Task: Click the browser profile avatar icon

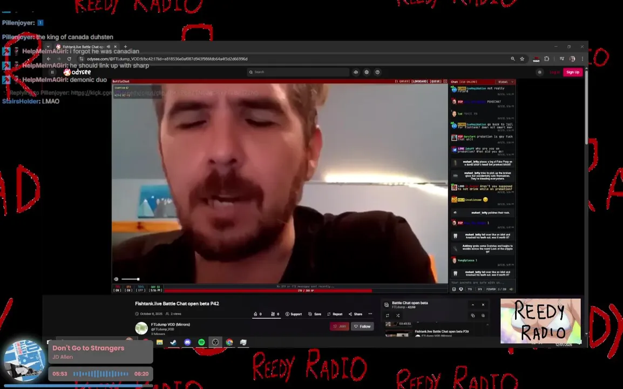Action: click(x=572, y=59)
